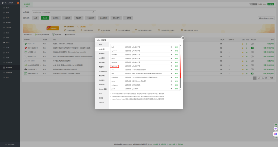Image resolution: width=278 pixels, height=147 pixels.
Task: Switch to the 服务 tab in php-8.2管理
Action: [x=102, y=45]
